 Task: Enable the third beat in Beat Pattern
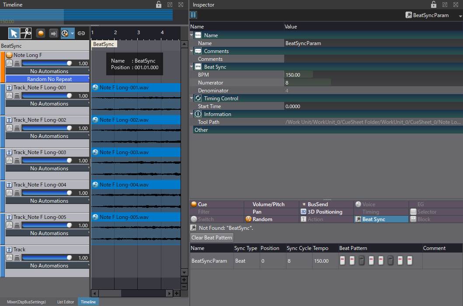point(362,260)
